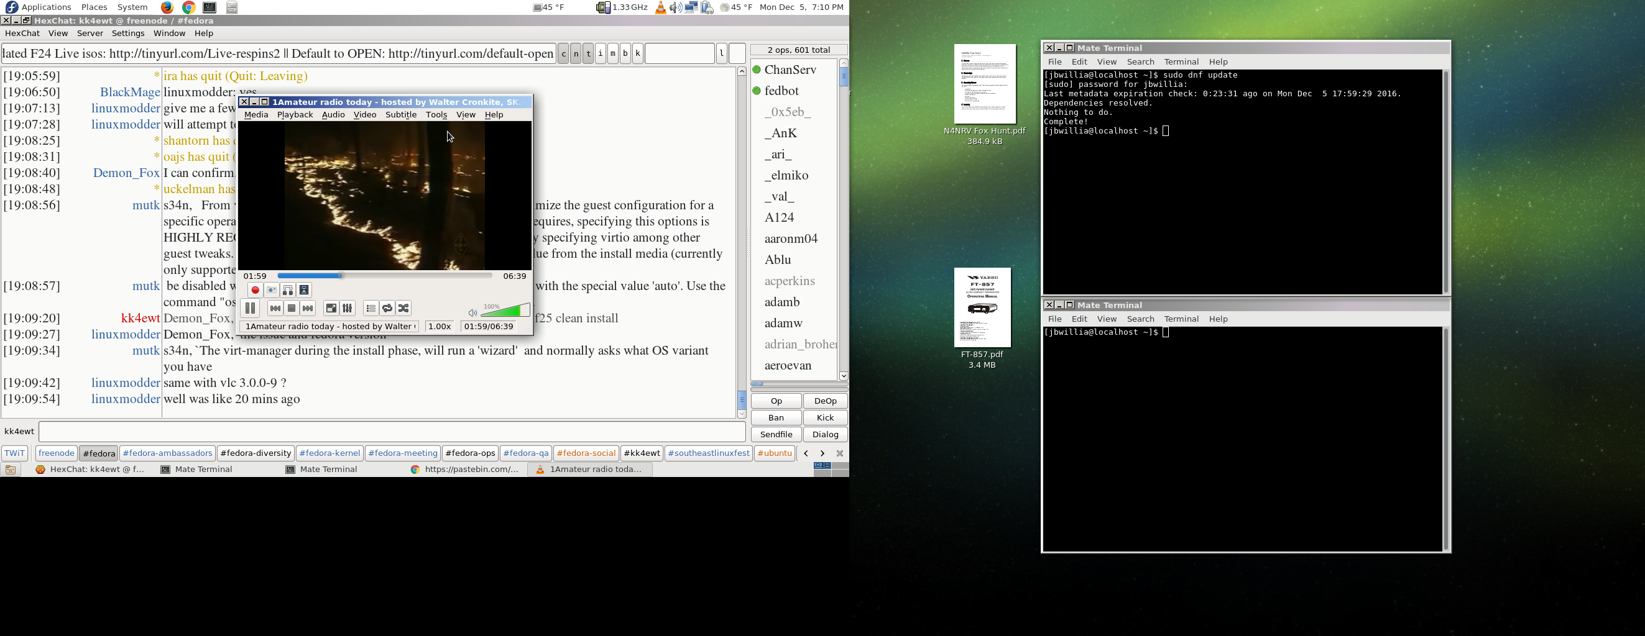Mute VLC with speaker icon

[x=472, y=313]
